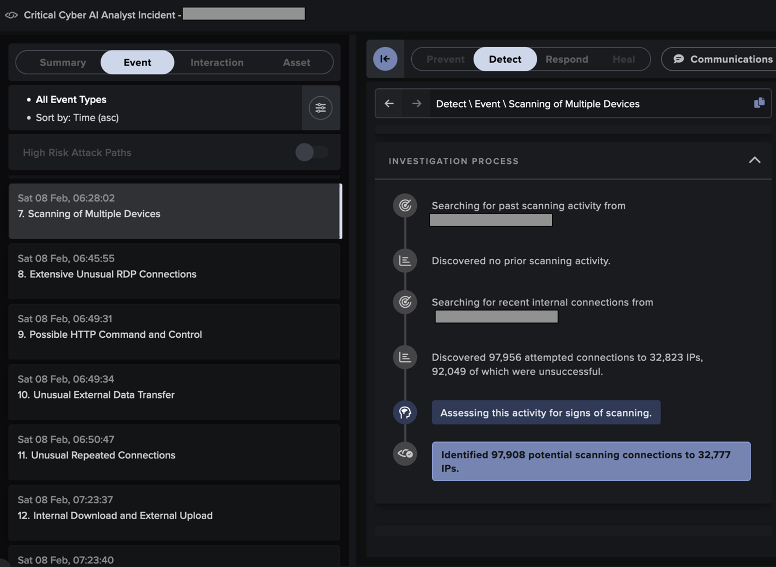Click the Detect \ Event breadcrumb path text
The height and width of the screenshot is (567, 776).
(x=538, y=104)
